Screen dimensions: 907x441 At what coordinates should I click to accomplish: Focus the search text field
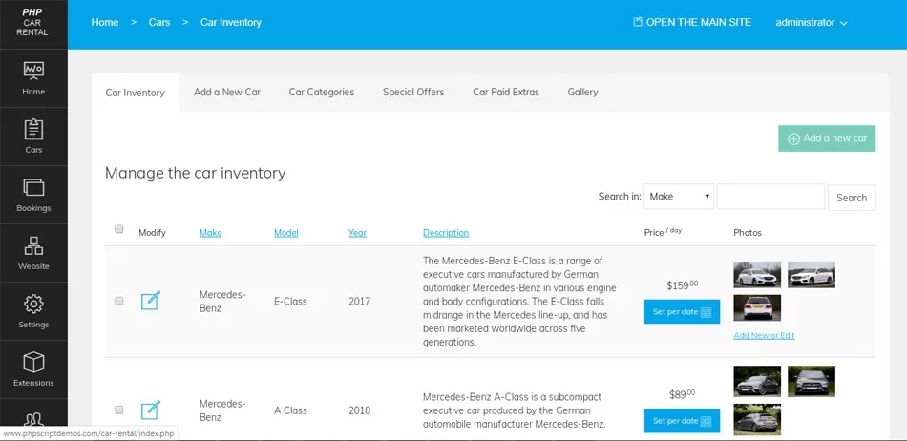(771, 197)
